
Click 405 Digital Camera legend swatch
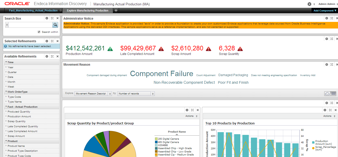[x=156, y=142]
